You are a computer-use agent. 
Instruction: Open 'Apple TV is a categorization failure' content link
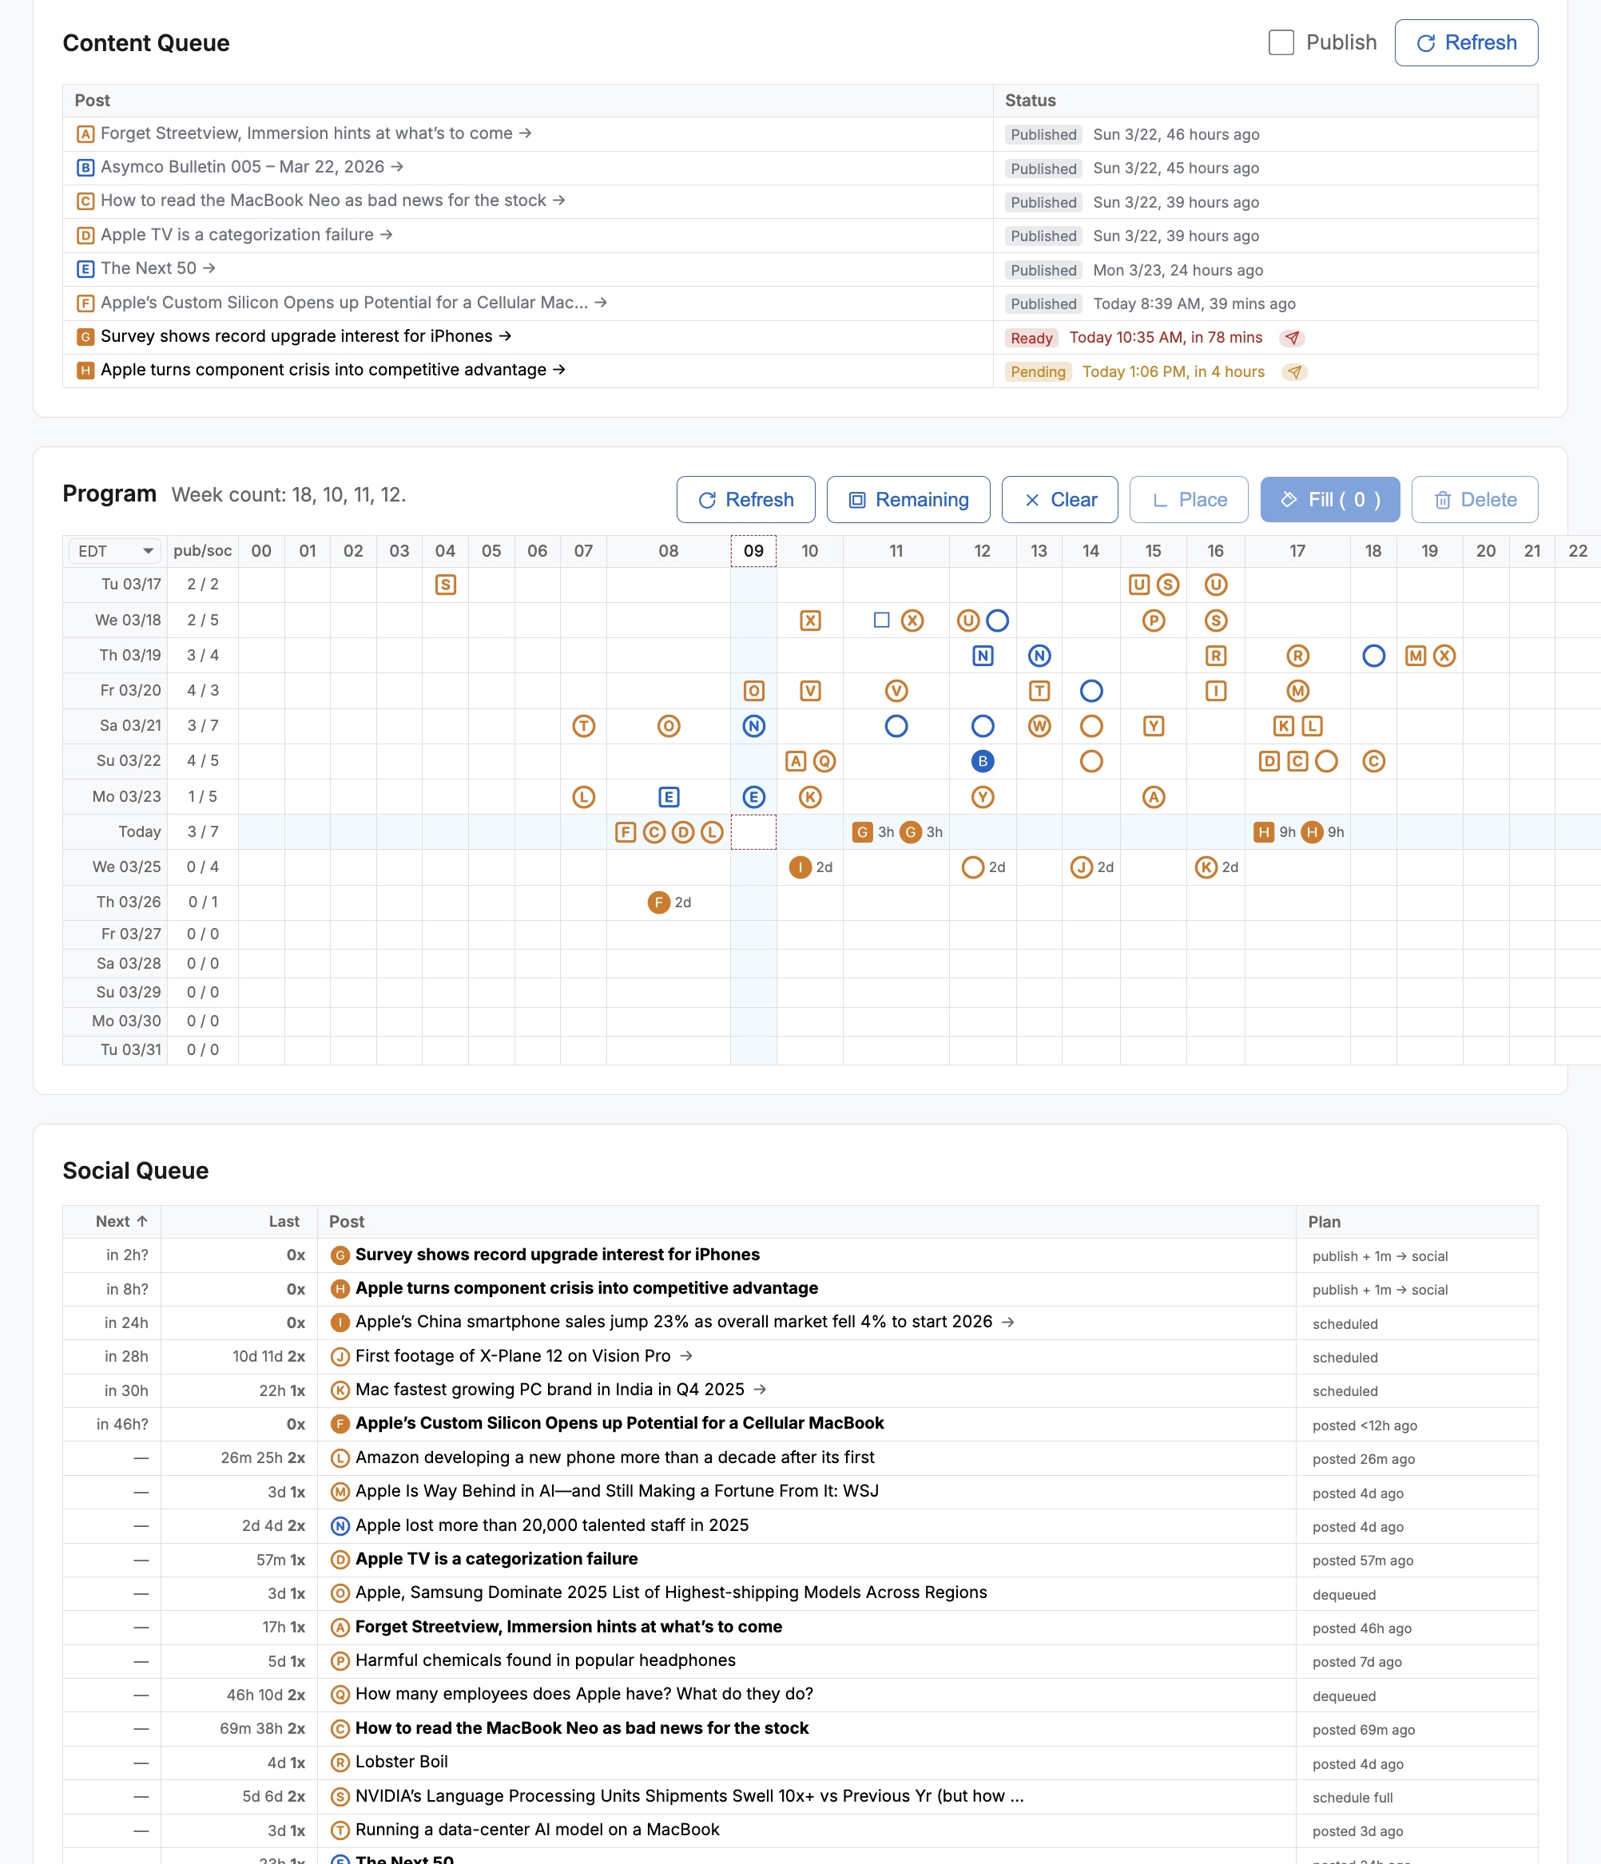tap(247, 234)
